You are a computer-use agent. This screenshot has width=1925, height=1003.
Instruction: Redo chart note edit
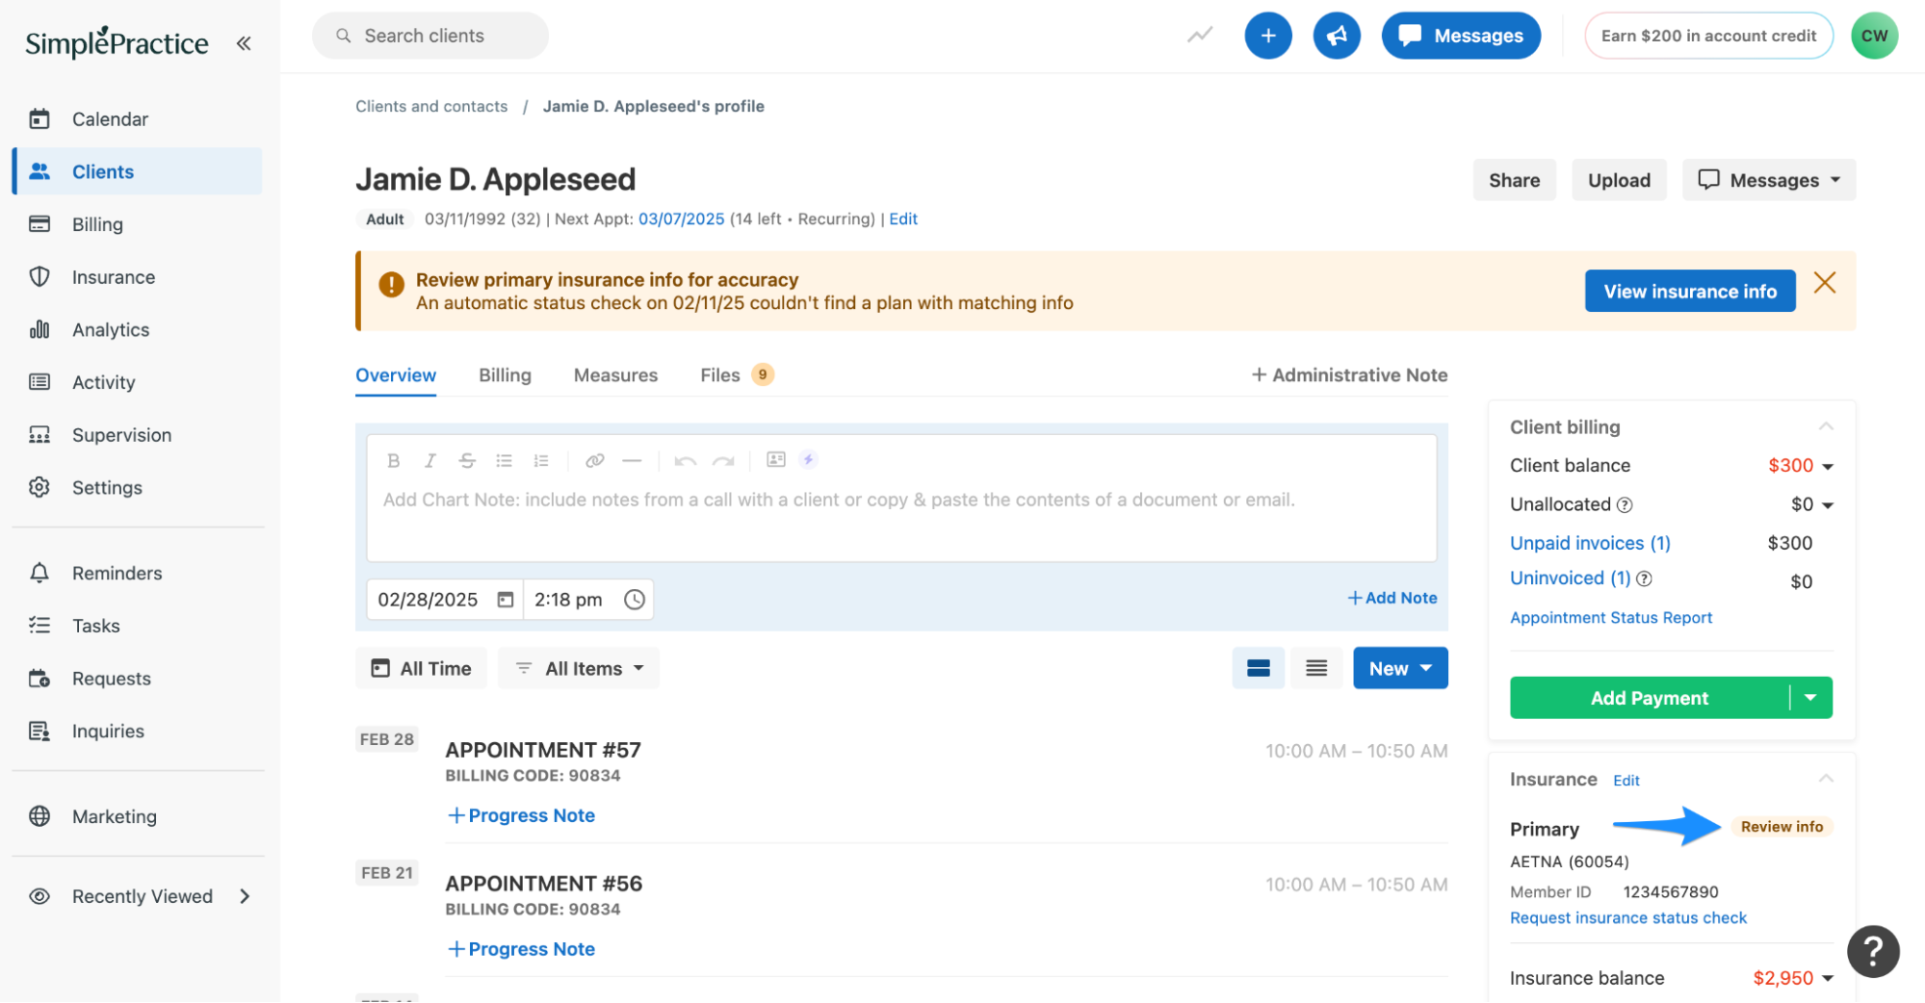722,460
